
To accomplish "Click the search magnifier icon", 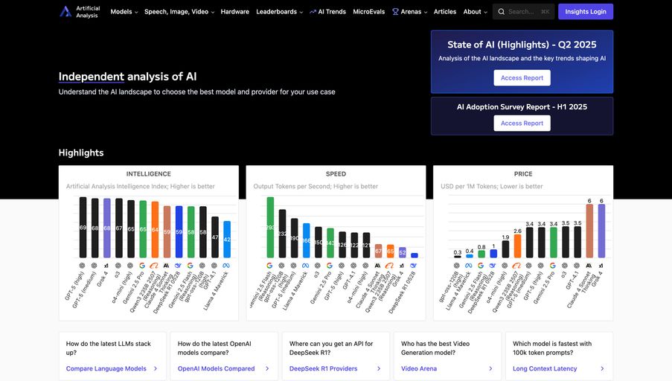I will coord(501,12).
